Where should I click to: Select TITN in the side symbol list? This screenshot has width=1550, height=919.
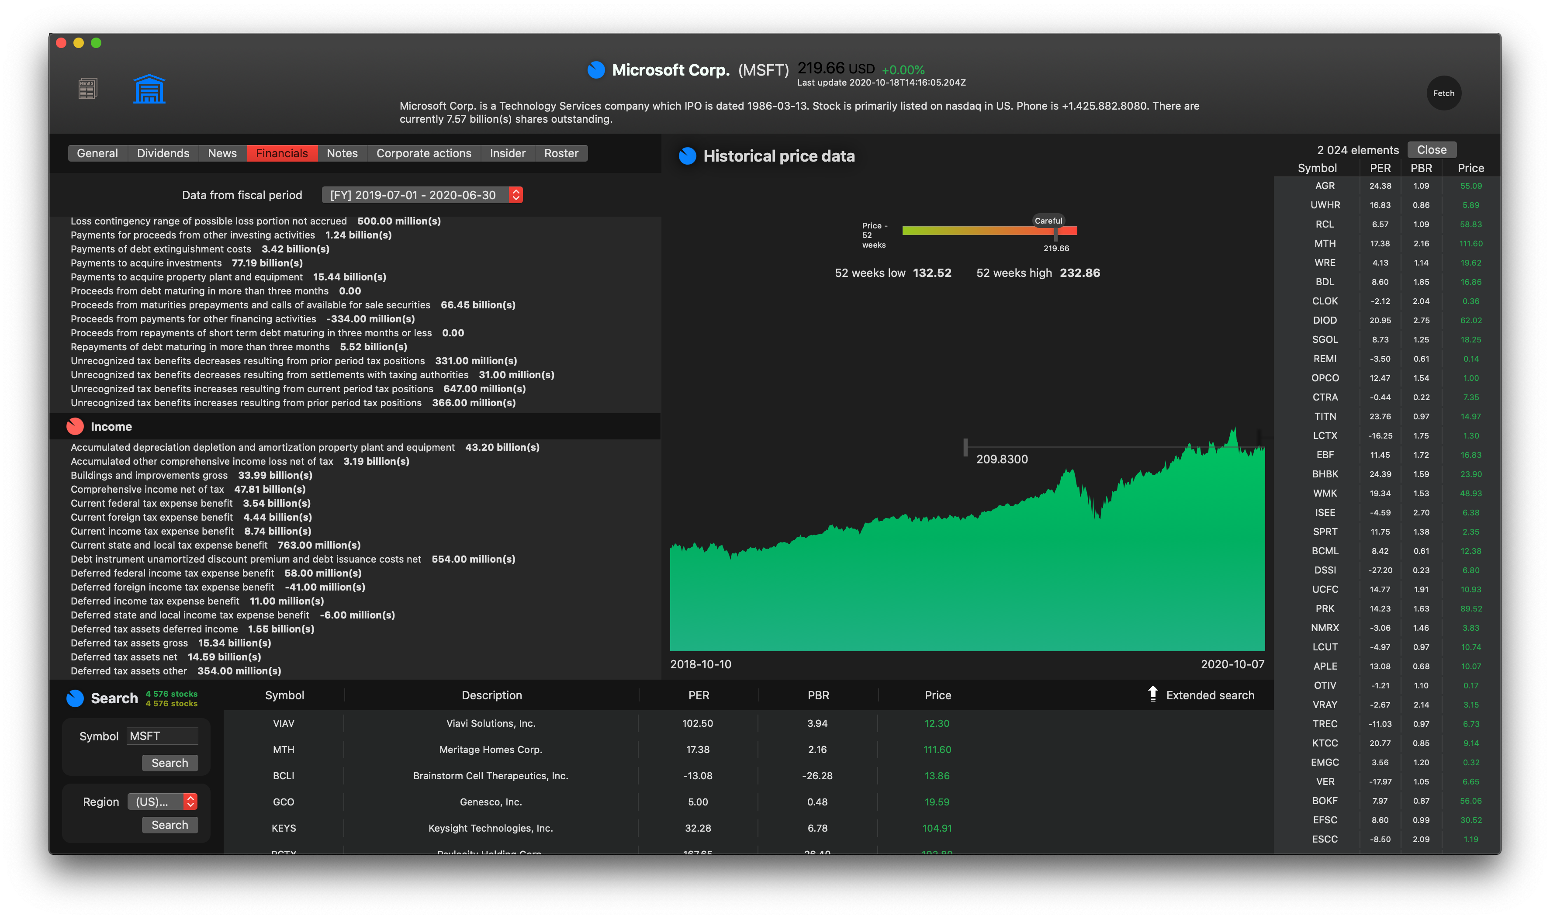tap(1325, 416)
